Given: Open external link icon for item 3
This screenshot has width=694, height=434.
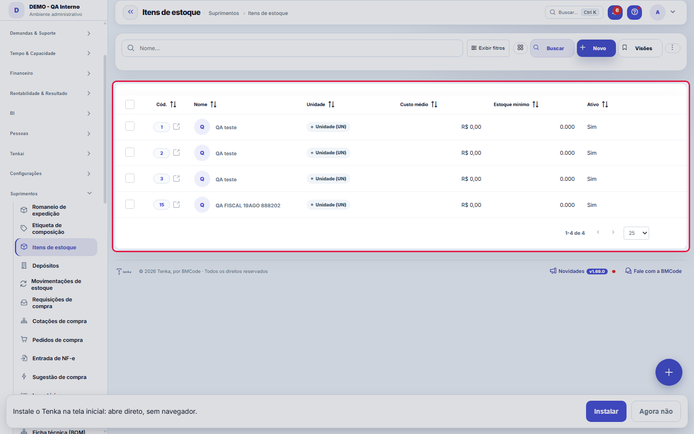Looking at the screenshot, I should coord(176,179).
